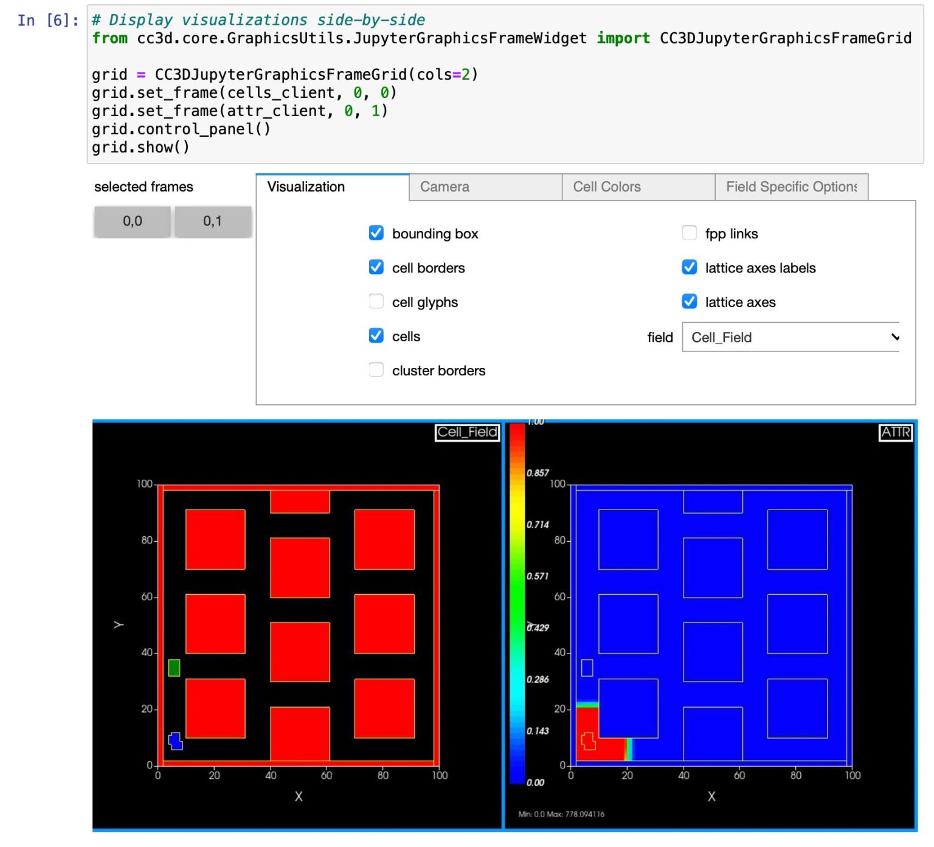Select frame 0,1 under selected frames

(x=213, y=221)
